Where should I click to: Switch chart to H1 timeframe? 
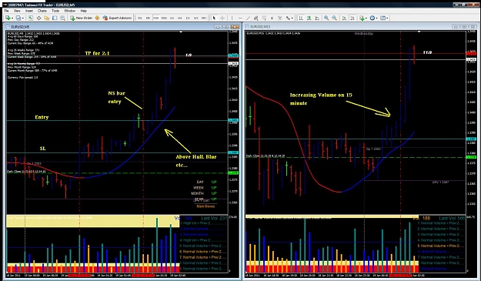(172, 18)
